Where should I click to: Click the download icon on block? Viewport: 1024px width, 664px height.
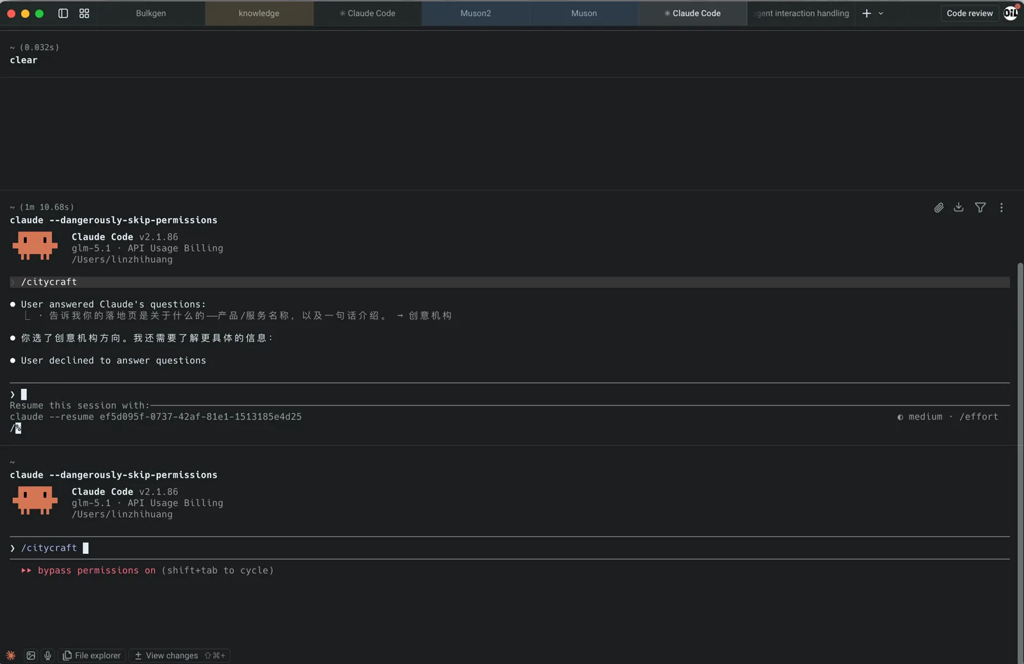[959, 207]
